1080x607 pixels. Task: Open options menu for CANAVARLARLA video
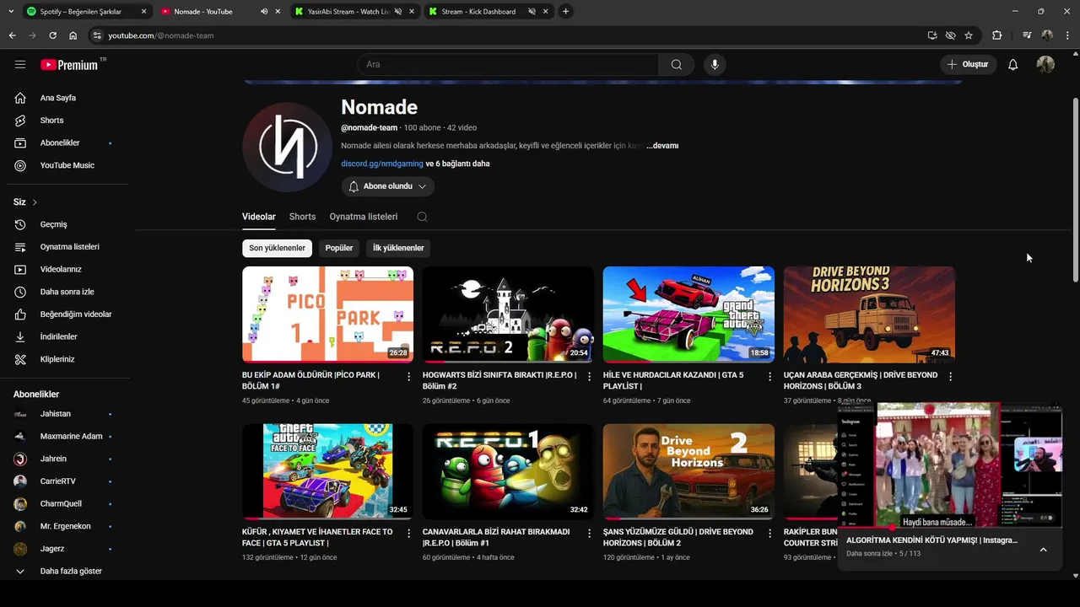point(590,534)
